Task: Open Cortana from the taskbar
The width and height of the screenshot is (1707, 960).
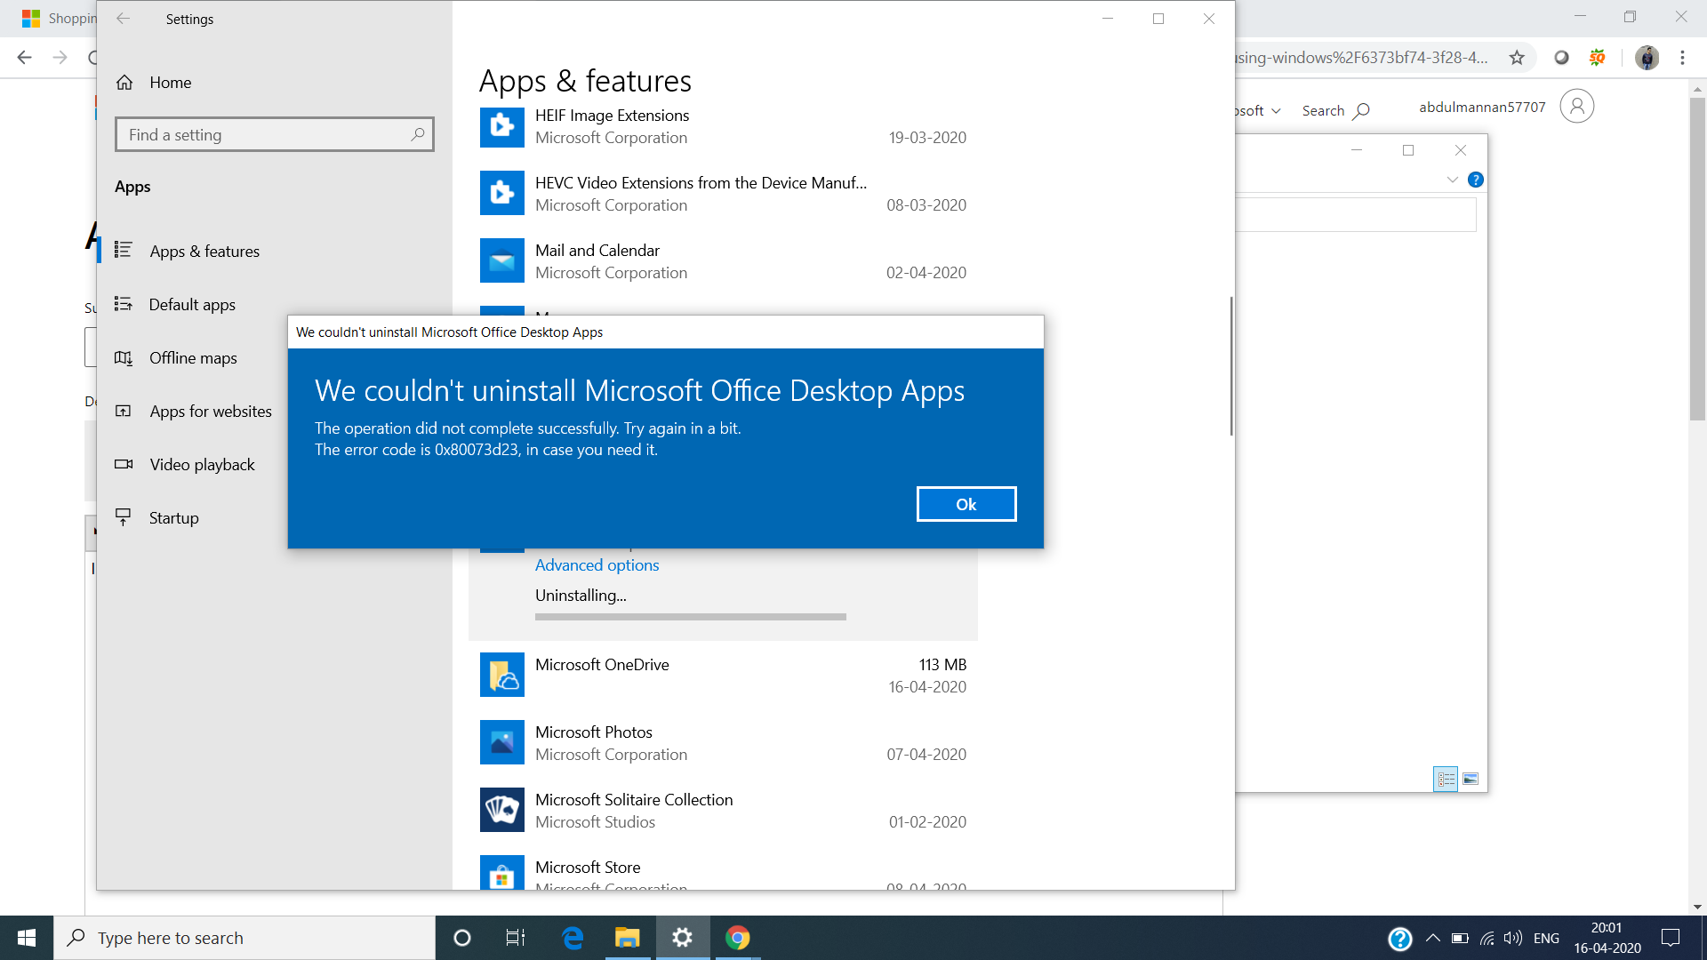Action: point(462,938)
